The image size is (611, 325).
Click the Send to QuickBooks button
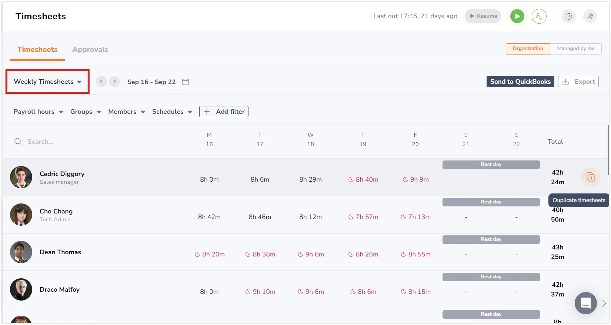(x=520, y=82)
